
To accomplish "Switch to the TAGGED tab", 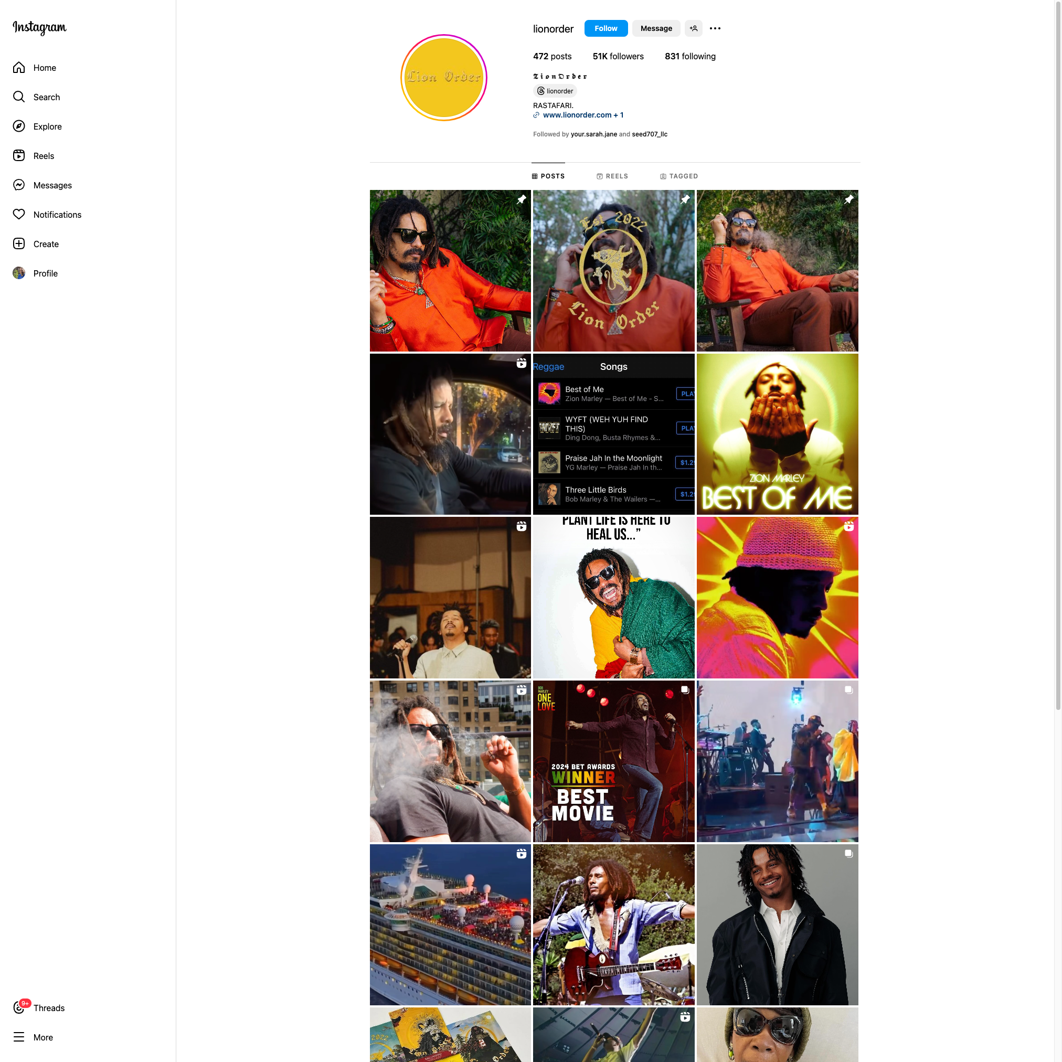I will pos(678,176).
